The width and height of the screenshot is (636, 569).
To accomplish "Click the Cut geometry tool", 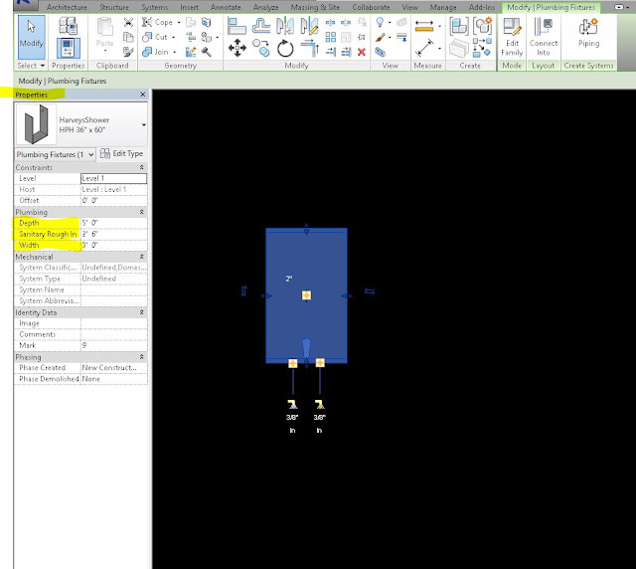I will tap(155, 38).
